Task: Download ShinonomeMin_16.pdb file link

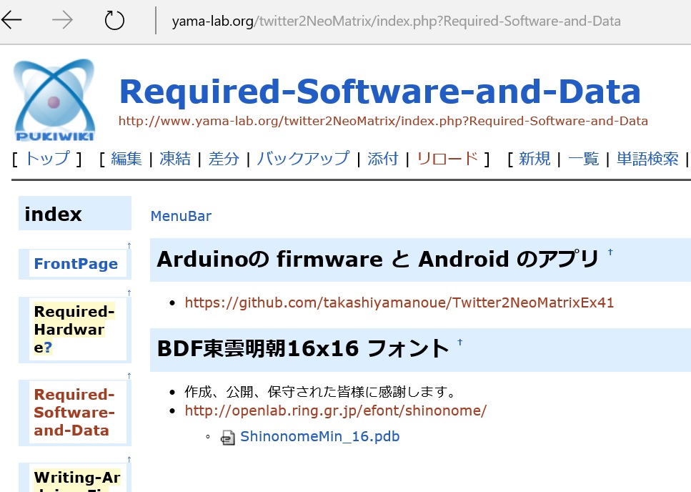Action: [320, 436]
